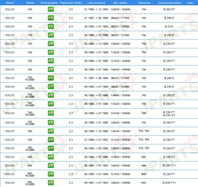Image resolution: width=198 pixels, height=187 pixels.
Task: Click the Rodzaj paliwa column header
Action: point(49,3)
